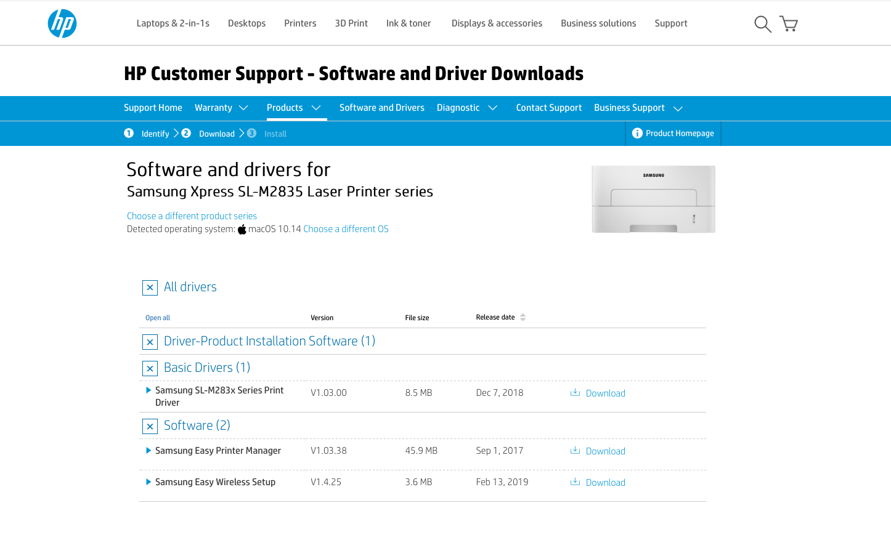The height and width of the screenshot is (540, 891).
Task: Click the Identify step link
Action: pos(155,134)
